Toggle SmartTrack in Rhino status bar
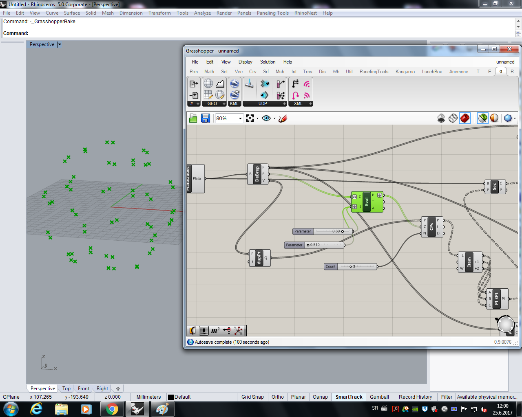This screenshot has width=522, height=417. 349,397
